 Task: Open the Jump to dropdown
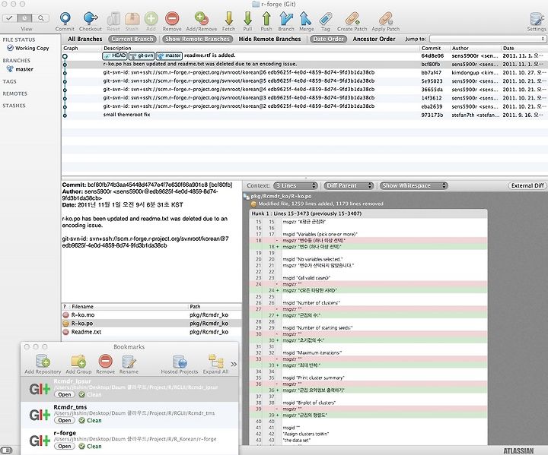488,39
